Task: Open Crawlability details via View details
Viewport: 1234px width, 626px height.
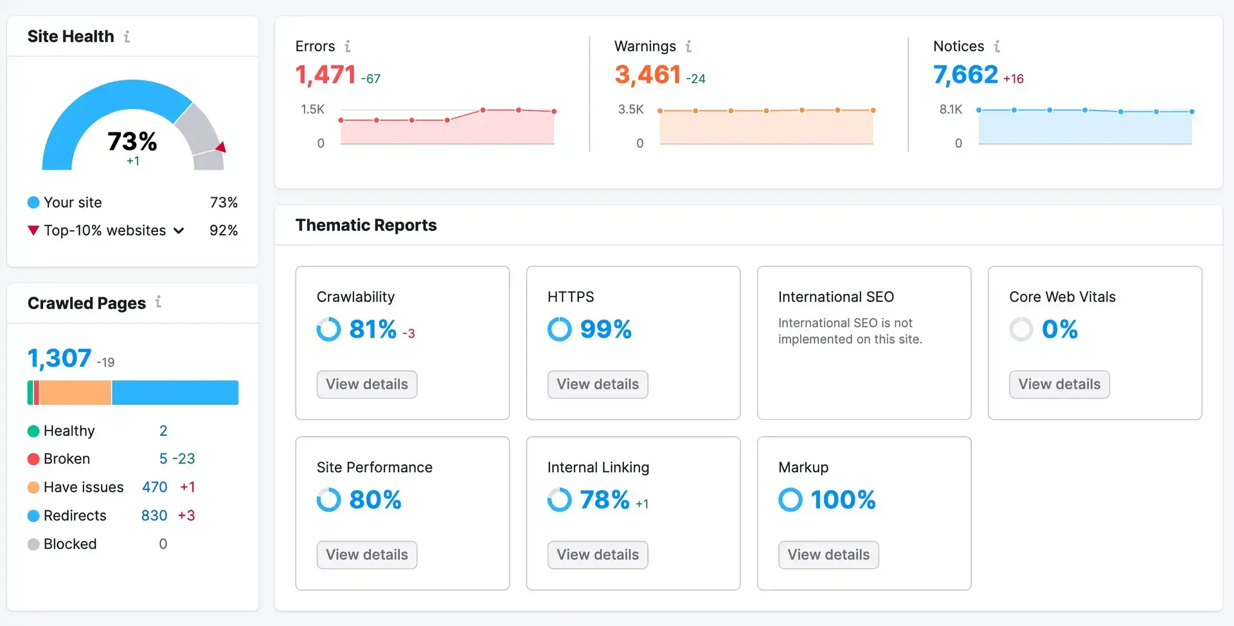Action: (x=366, y=384)
